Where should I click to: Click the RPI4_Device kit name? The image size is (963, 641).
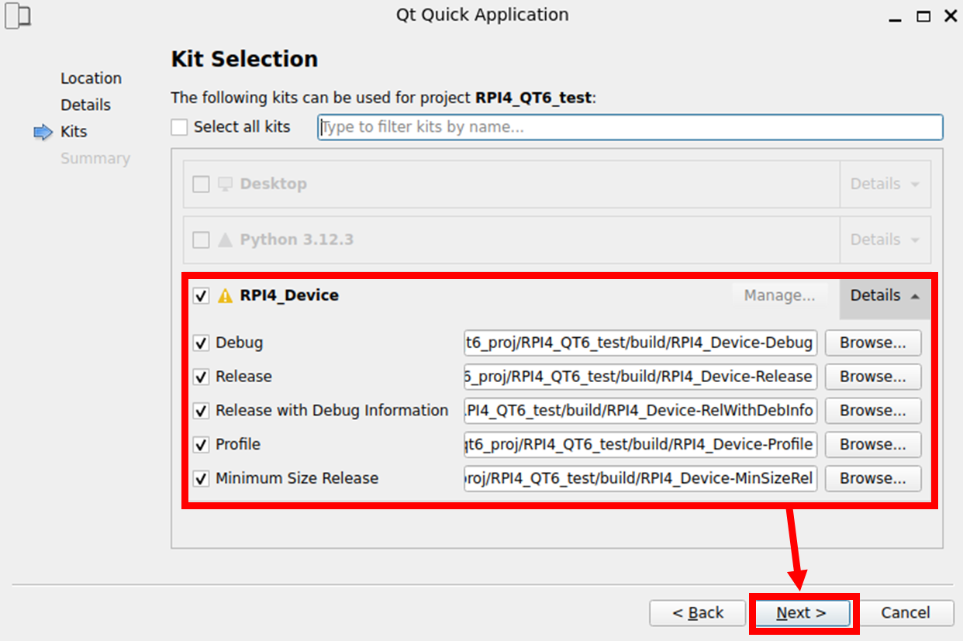289,295
